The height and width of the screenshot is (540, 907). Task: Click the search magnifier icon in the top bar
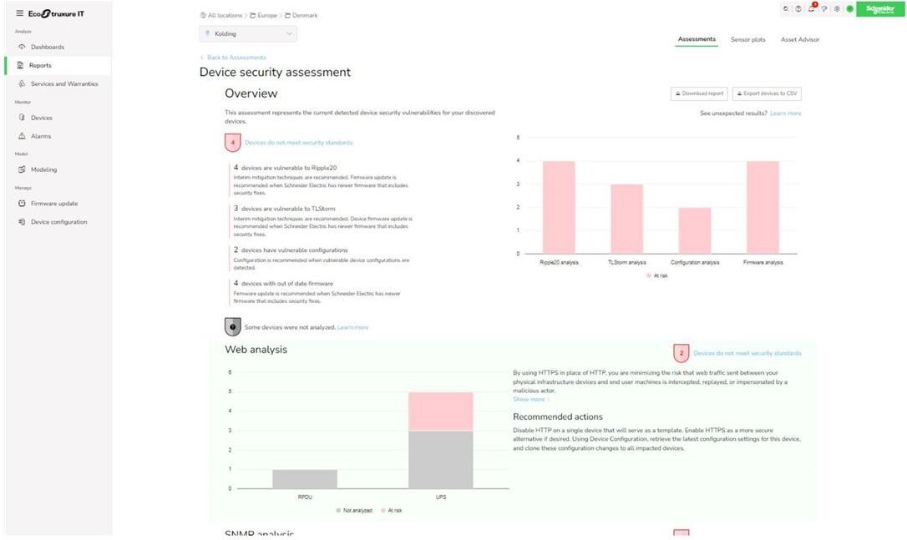786,8
